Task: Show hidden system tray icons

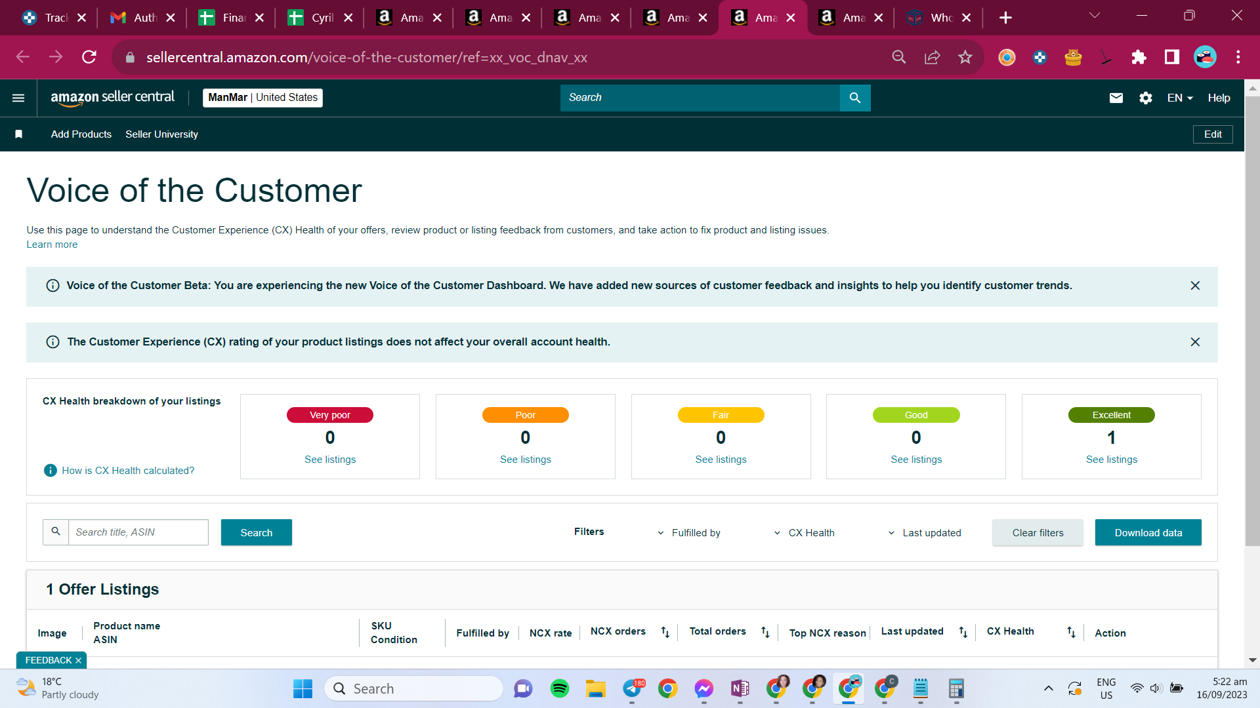Action: [x=1049, y=688]
